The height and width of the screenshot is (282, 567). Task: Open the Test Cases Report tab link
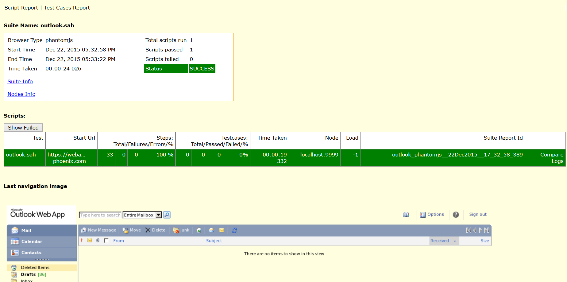(67, 8)
